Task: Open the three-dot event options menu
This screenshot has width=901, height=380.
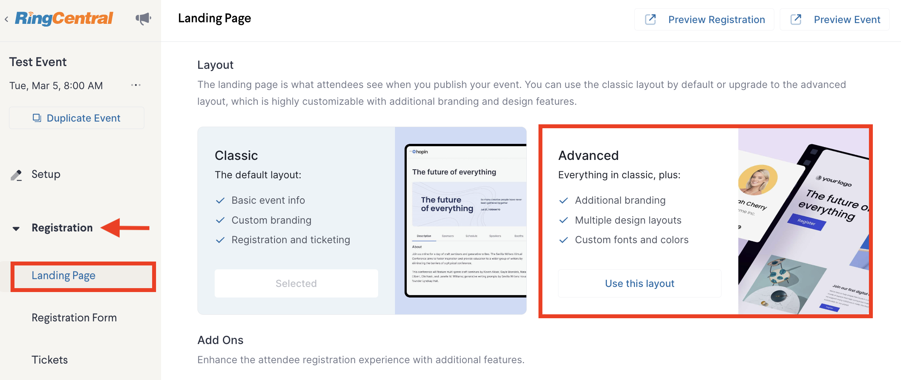Action: 136,85
